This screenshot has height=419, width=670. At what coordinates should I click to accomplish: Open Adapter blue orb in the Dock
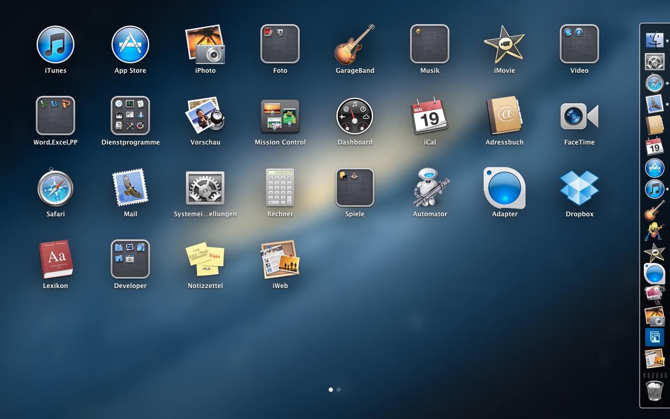pyautogui.click(x=654, y=274)
